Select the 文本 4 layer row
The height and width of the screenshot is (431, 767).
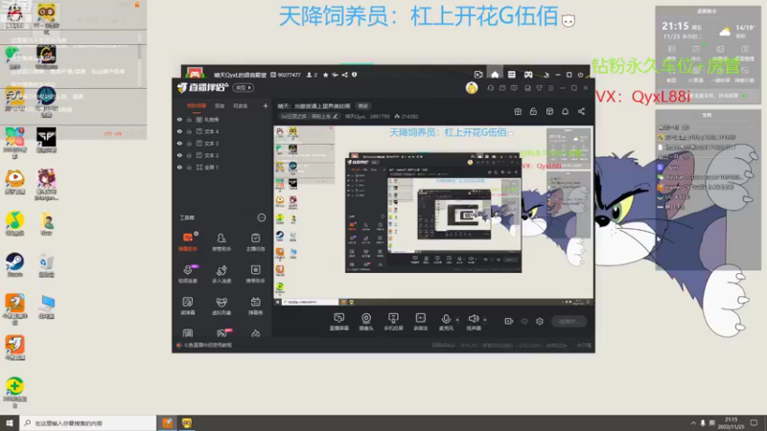[222, 131]
